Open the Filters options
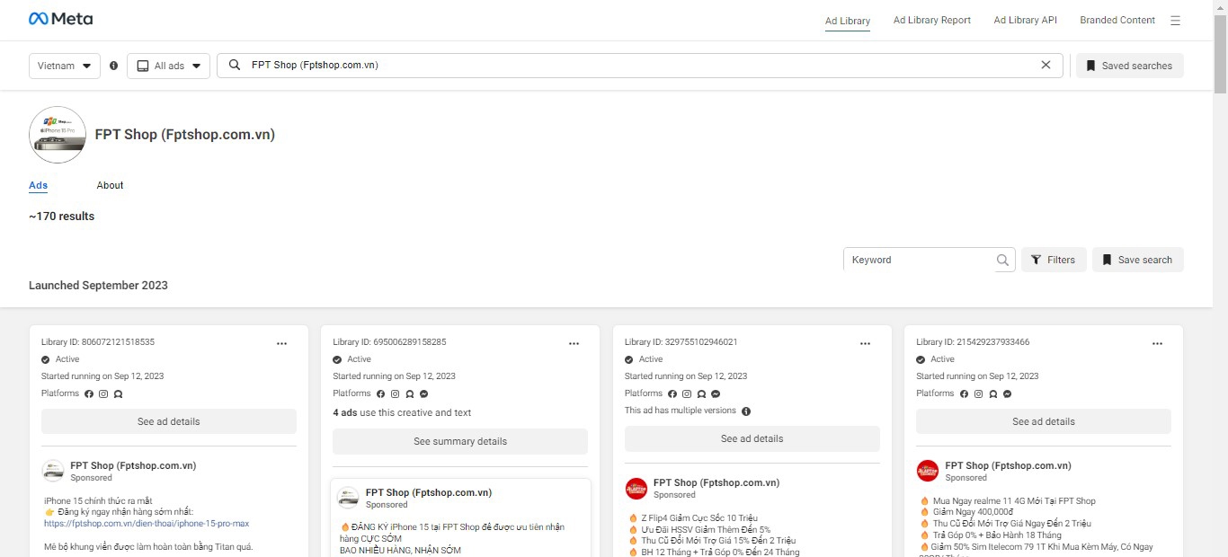 click(x=1054, y=260)
